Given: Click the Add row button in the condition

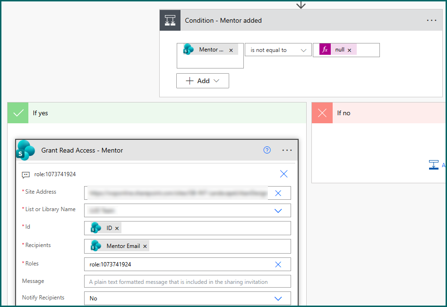Looking at the screenshot, I should (x=202, y=81).
